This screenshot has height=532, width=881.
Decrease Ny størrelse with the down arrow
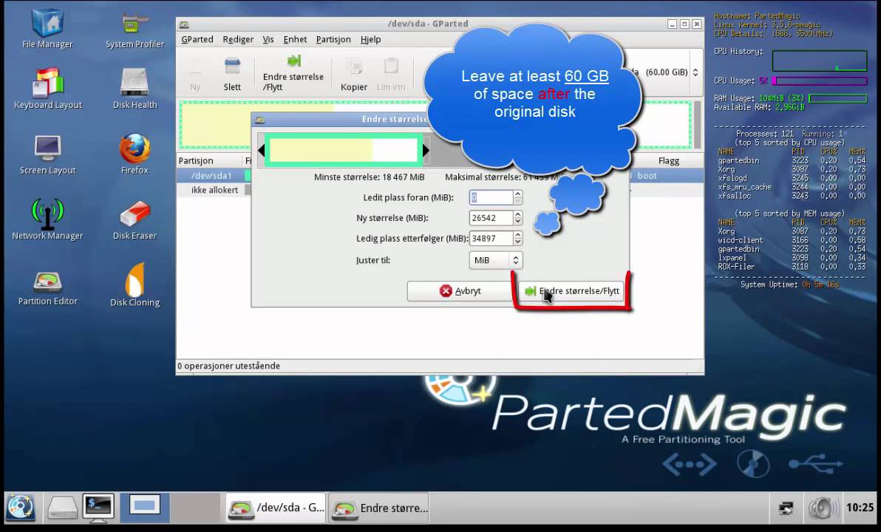(518, 222)
